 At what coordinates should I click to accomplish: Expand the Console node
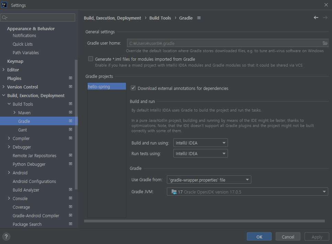tap(9, 198)
